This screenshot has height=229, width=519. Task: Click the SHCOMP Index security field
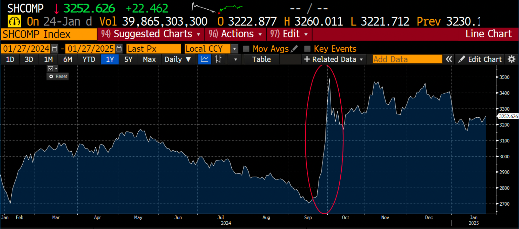coord(49,34)
